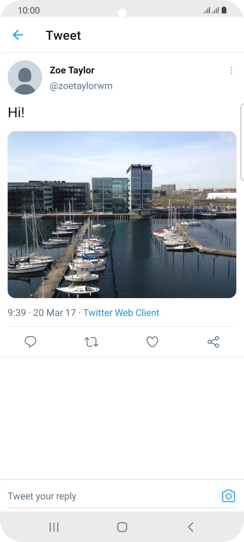244x542 pixels.
Task: Tap the reply speech bubble icon
Action: 31,342
